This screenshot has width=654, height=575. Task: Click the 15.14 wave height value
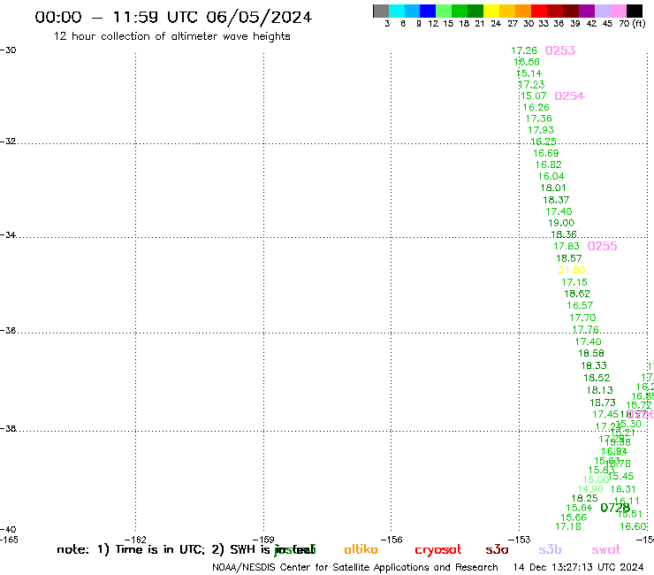(529, 73)
